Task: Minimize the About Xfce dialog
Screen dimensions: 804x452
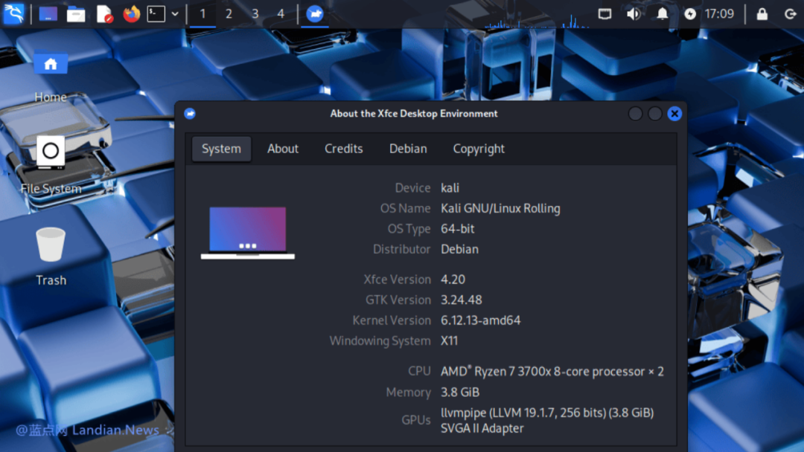Action: click(635, 114)
